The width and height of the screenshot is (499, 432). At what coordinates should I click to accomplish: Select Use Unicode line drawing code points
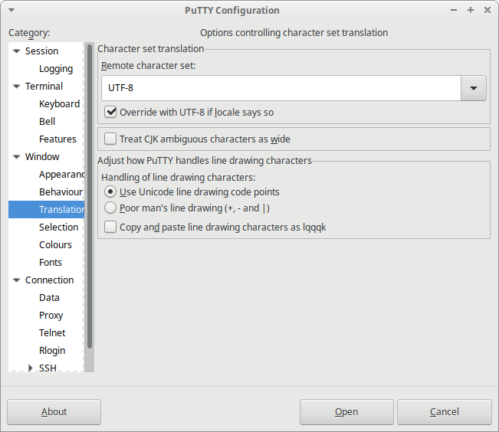[111, 192]
